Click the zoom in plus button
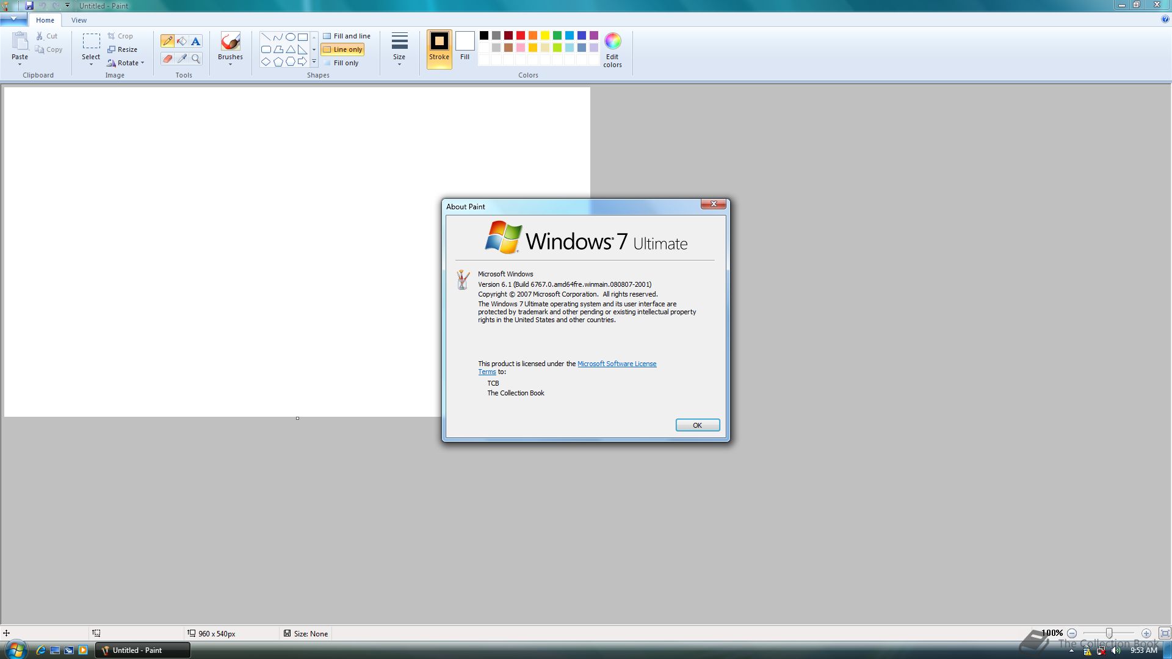This screenshot has height=659, width=1172. click(1146, 633)
